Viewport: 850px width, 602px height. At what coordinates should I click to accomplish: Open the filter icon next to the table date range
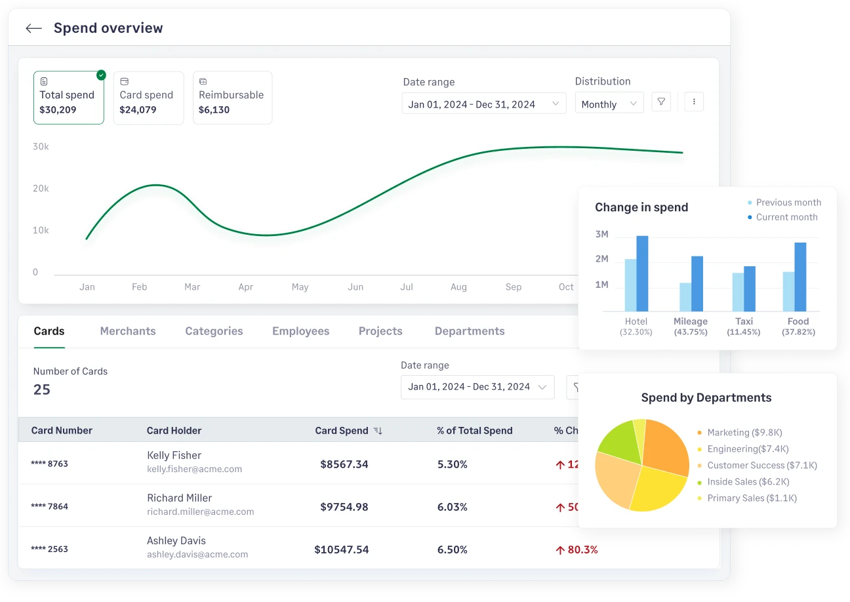(x=578, y=387)
